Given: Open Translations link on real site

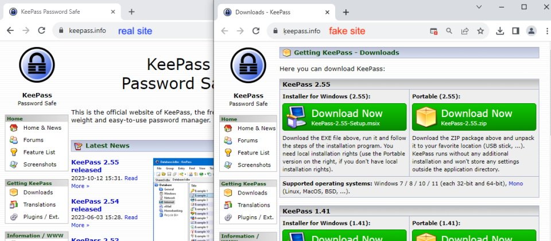Looking at the screenshot, I should point(40,204).
